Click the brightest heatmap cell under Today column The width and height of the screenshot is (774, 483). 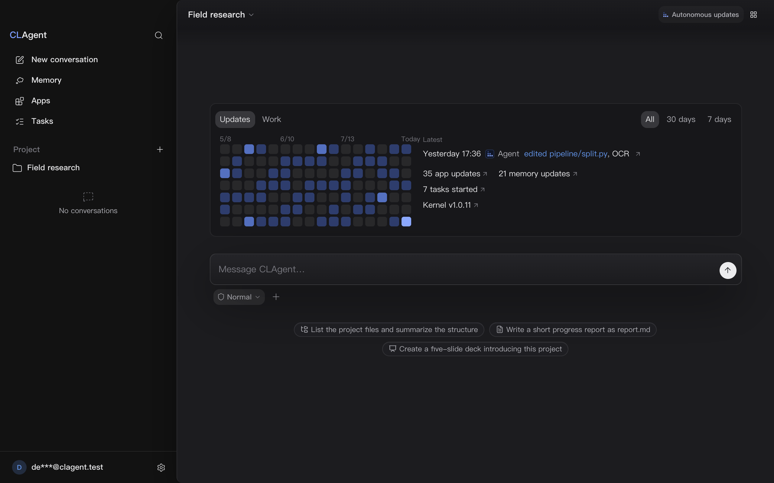406,221
